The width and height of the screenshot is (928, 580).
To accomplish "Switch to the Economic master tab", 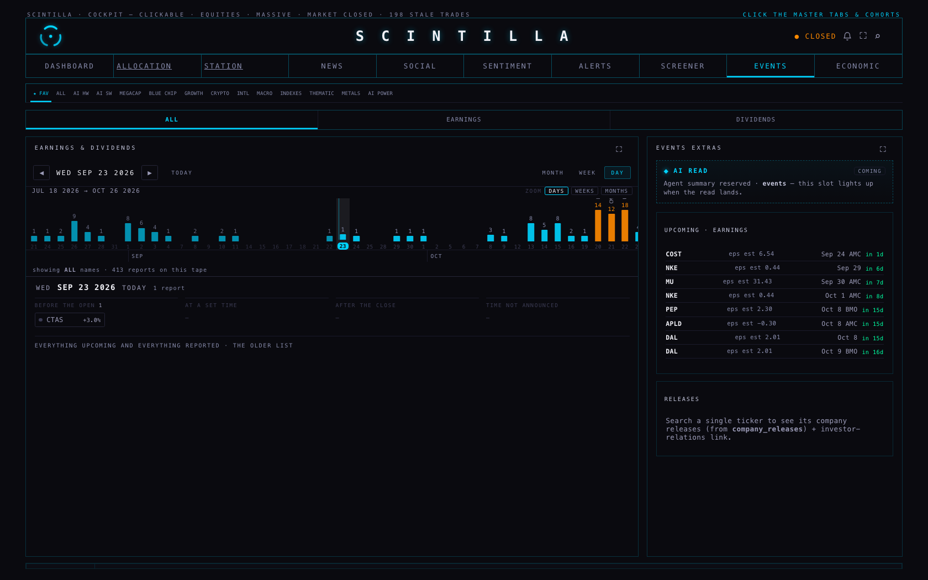I will [x=858, y=66].
